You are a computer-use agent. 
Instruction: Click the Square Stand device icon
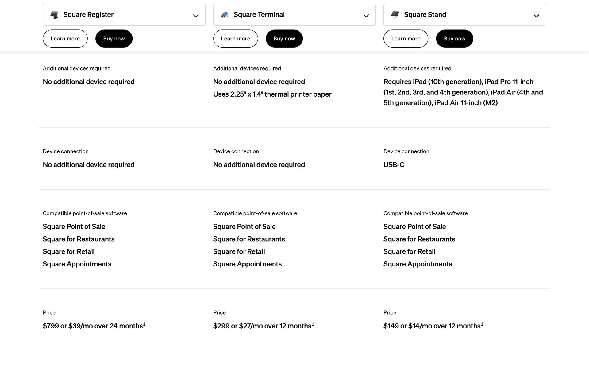[x=395, y=15]
